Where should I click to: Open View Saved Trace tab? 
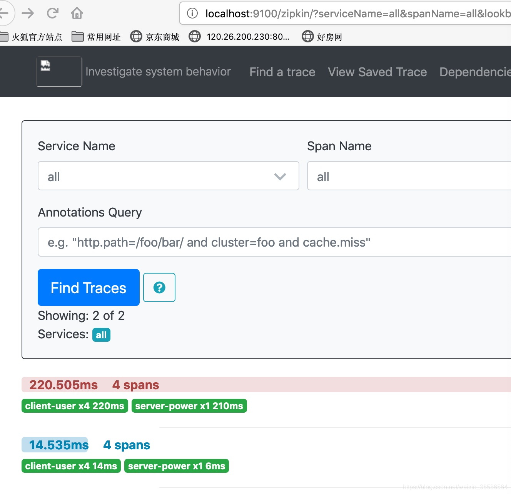(377, 72)
